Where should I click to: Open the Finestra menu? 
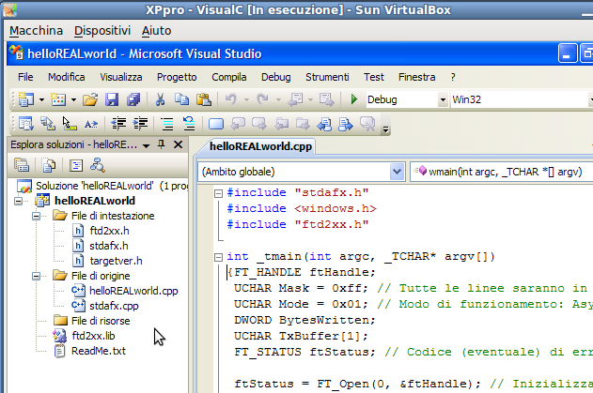416,77
